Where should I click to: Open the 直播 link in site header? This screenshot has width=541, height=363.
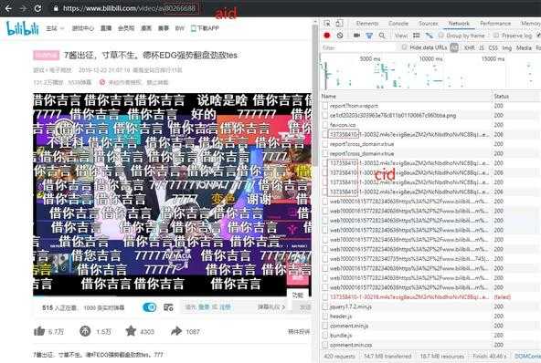(x=106, y=28)
